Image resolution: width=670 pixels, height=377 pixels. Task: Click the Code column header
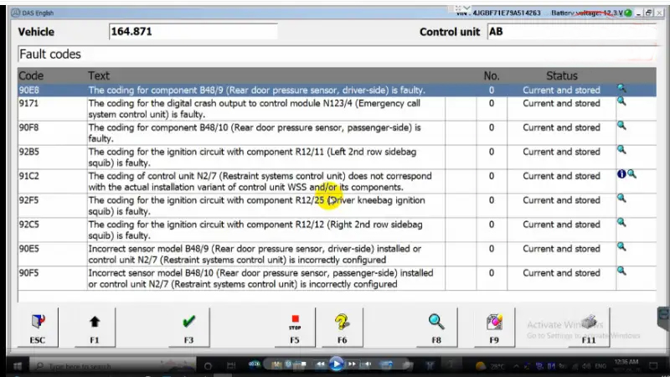(x=31, y=75)
